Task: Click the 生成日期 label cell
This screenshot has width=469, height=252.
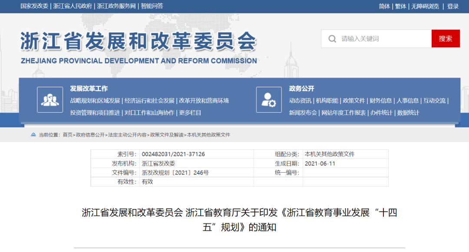Action: [x=278, y=164]
